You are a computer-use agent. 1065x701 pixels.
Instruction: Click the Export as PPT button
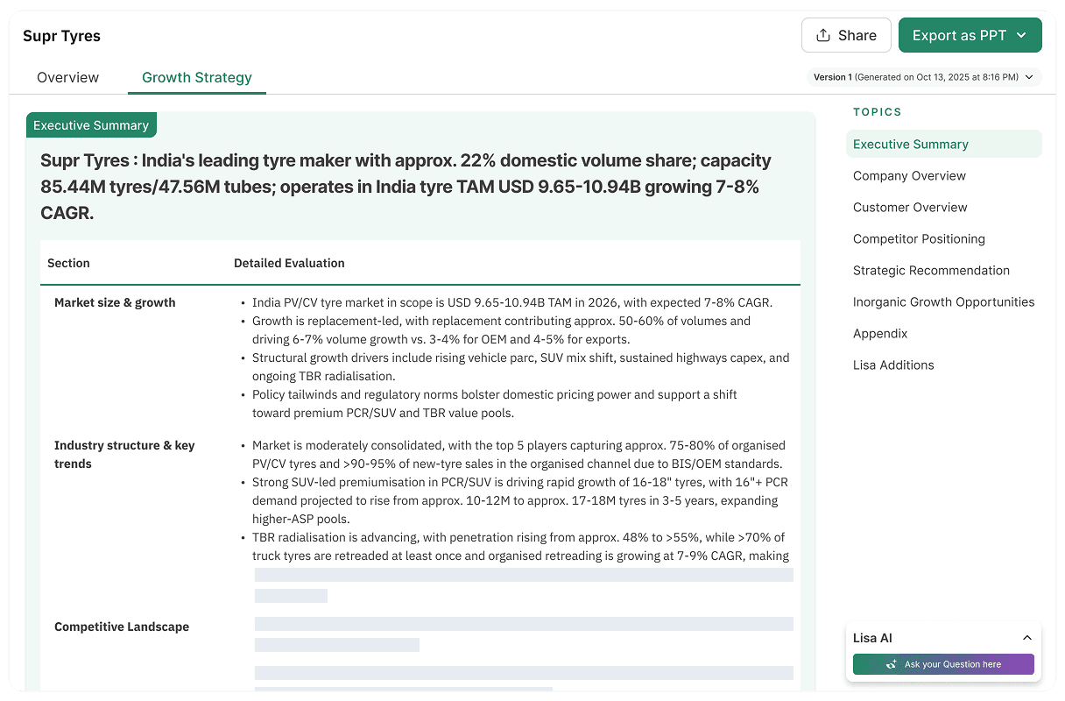tap(970, 35)
